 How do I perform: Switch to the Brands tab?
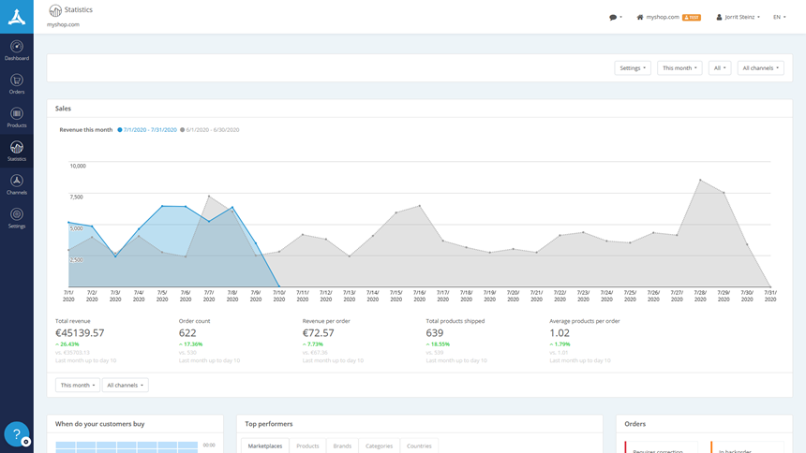coord(342,446)
